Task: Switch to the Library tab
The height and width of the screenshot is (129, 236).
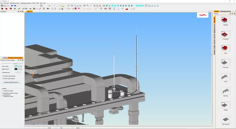Action: point(5,58)
